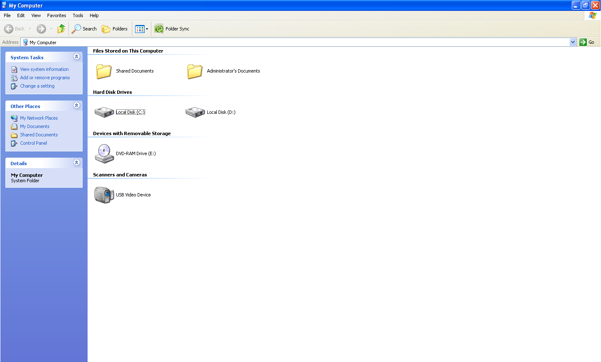
Task: Click the "USB Video Device" label
Action: click(133, 195)
